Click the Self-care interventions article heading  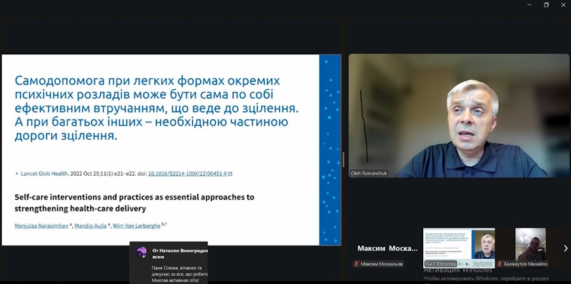pos(134,202)
